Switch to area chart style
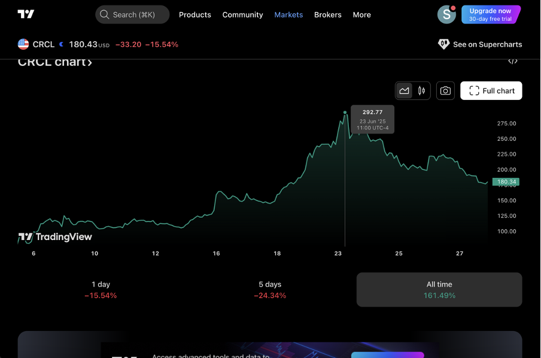The height and width of the screenshot is (358, 541). [404, 91]
